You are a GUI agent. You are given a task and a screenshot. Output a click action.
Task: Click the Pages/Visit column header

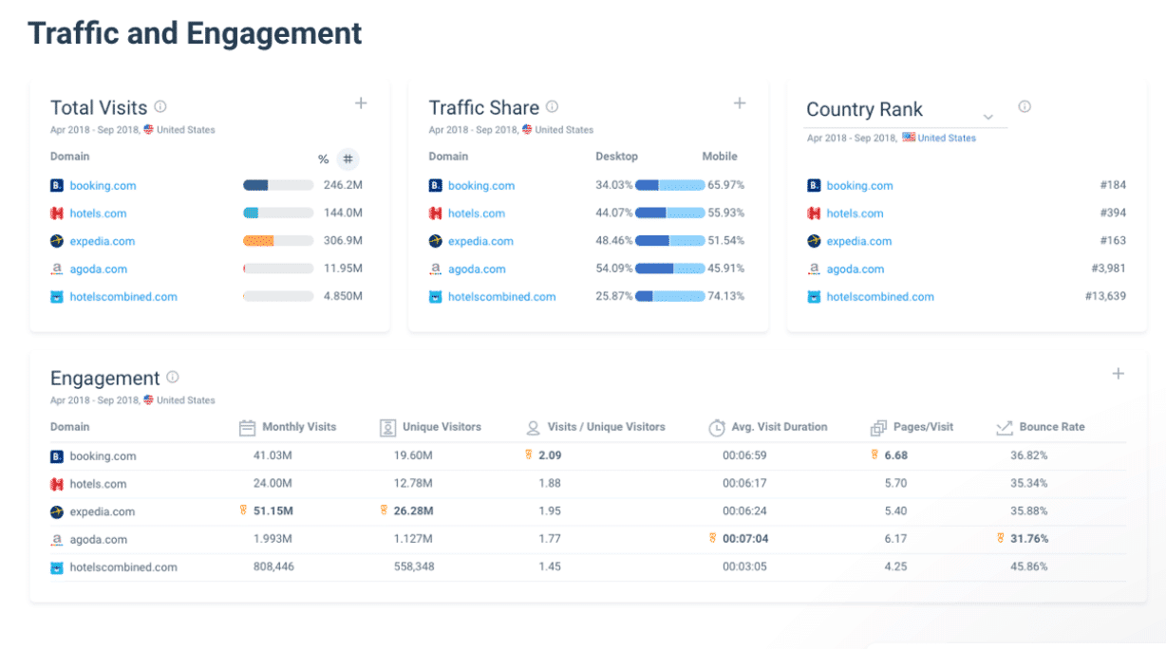click(923, 427)
